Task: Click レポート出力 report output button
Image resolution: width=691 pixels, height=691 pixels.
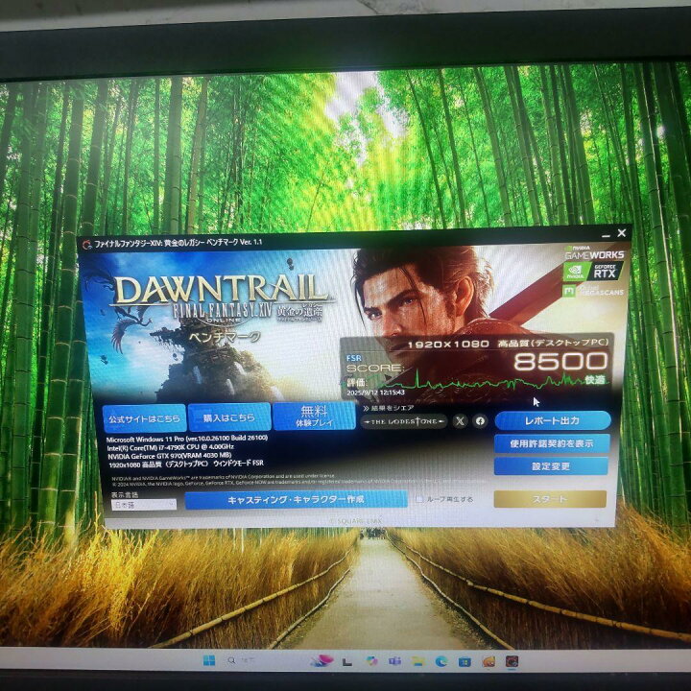Action: click(553, 420)
